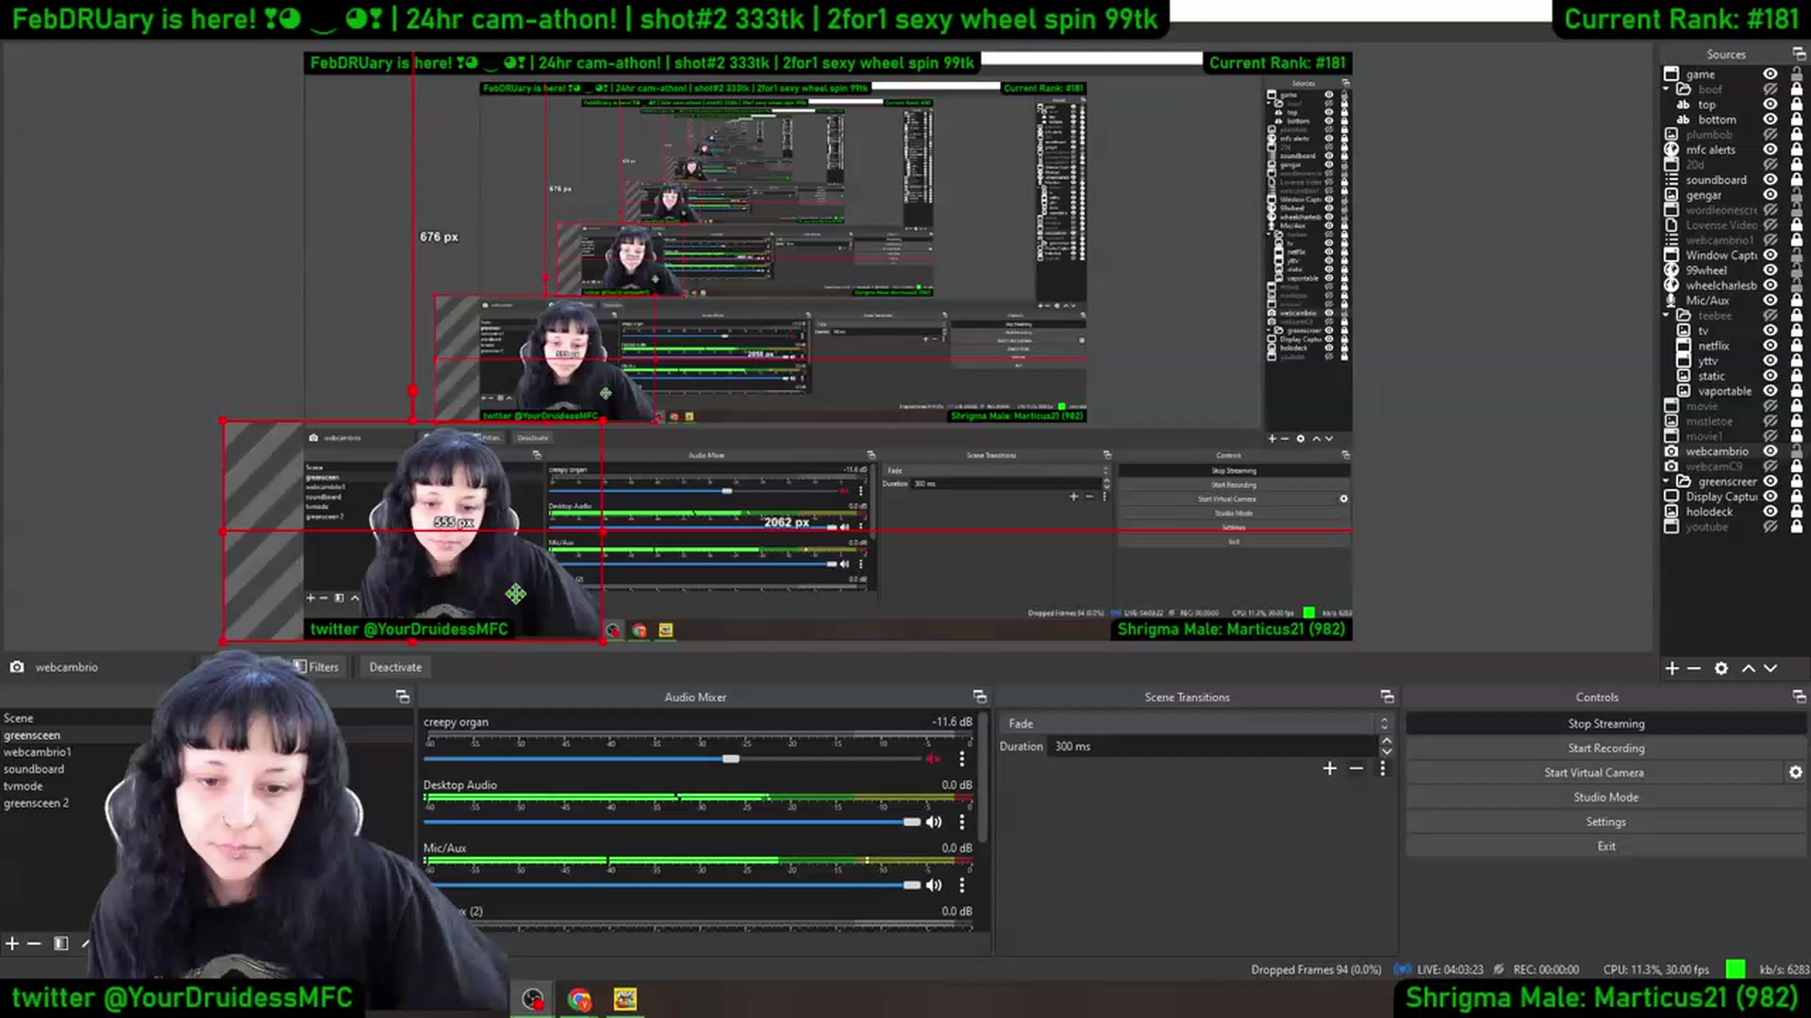Move selected source down with arrow
Image resolution: width=1811 pixels, height=1018 pixels.
point(1770,668)
